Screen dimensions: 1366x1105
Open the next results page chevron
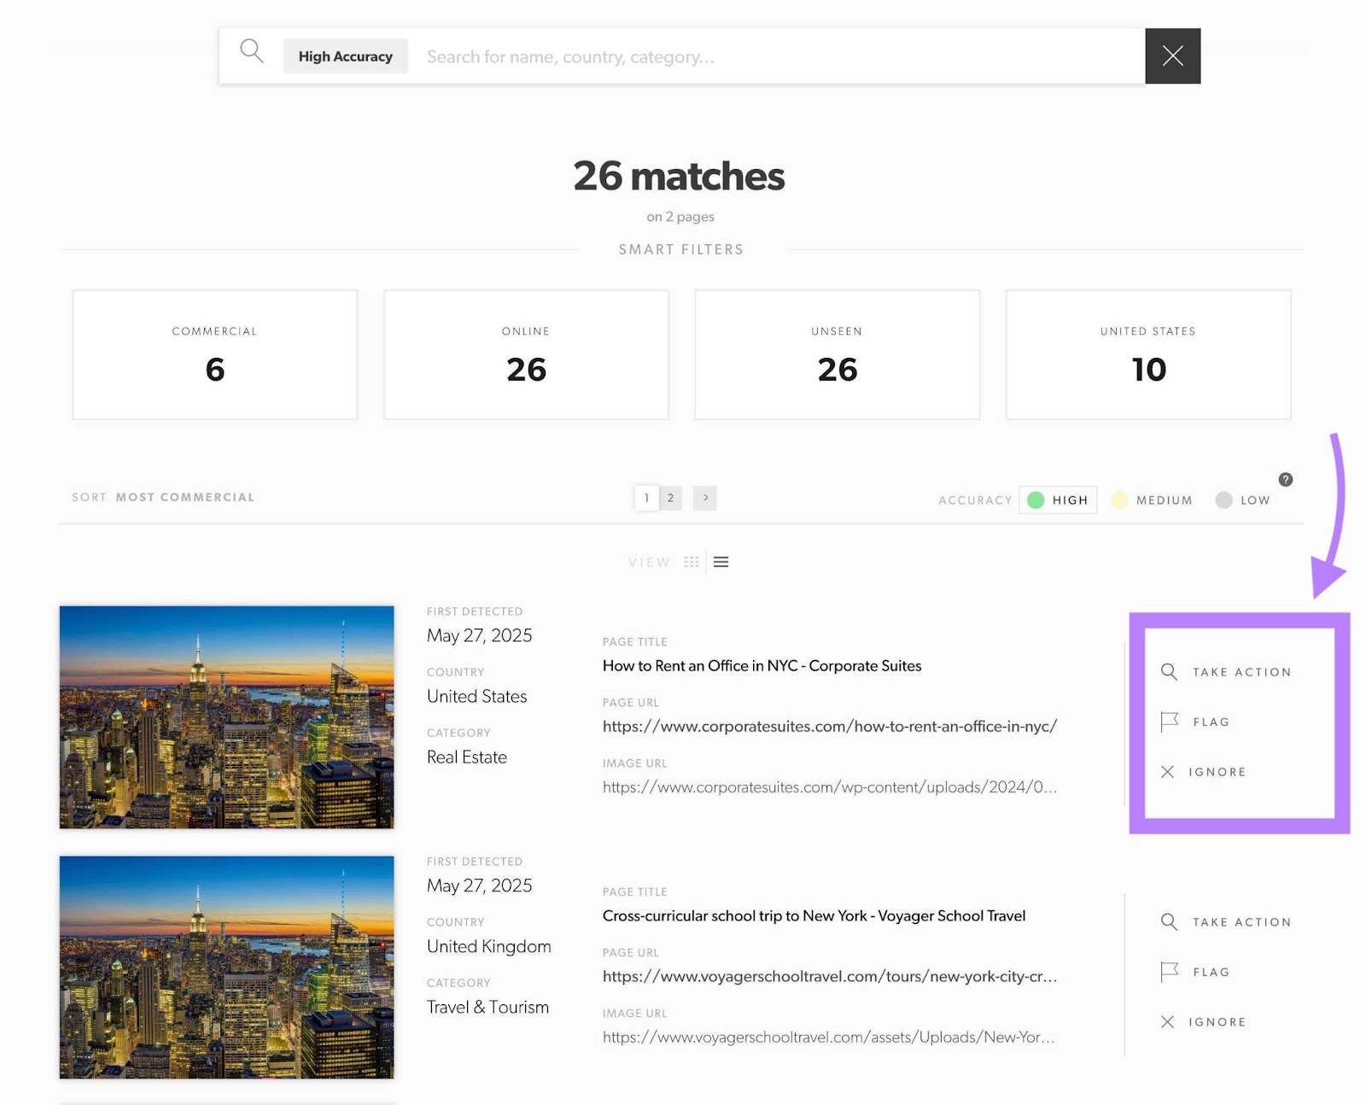[x=704, y=498]
